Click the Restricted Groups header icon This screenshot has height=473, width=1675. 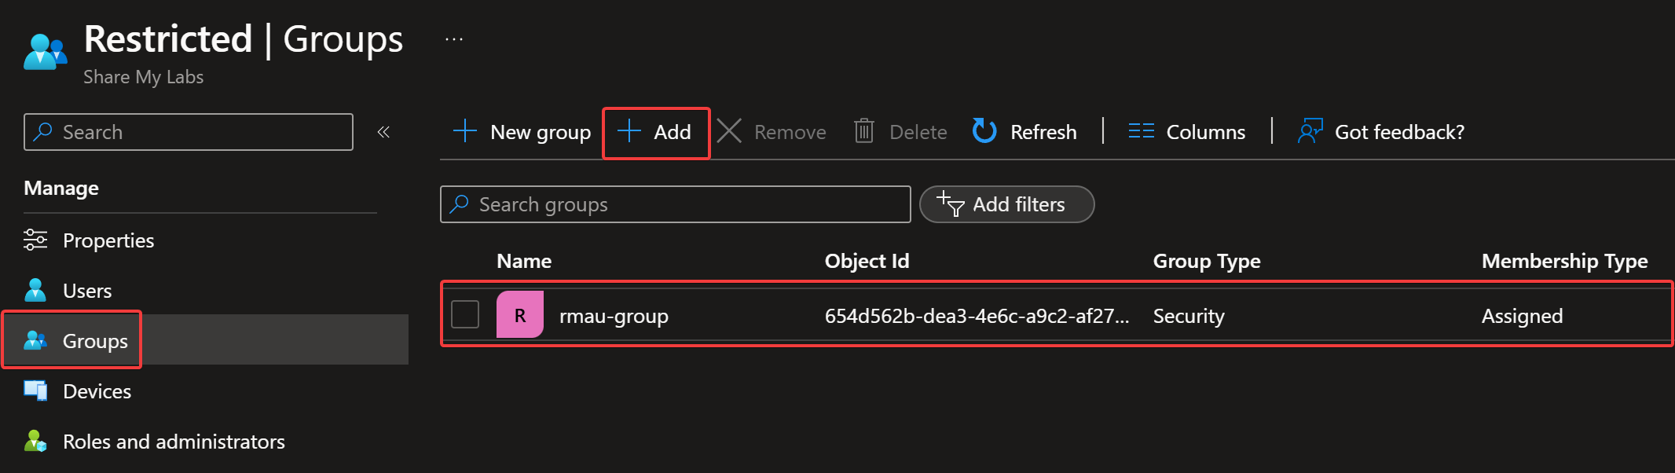45,52
